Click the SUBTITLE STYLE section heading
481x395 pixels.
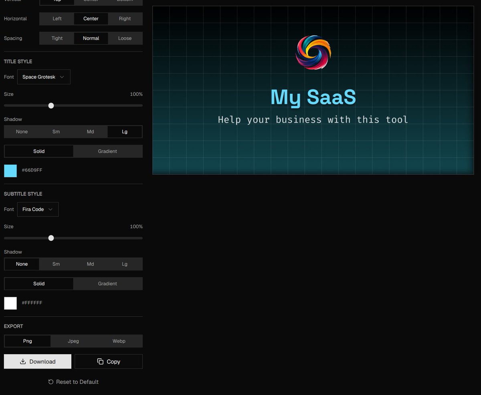coord(23,194)
